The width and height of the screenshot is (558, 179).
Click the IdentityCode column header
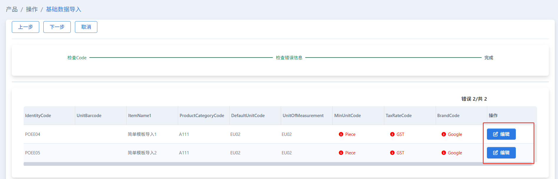coord(38,116)
